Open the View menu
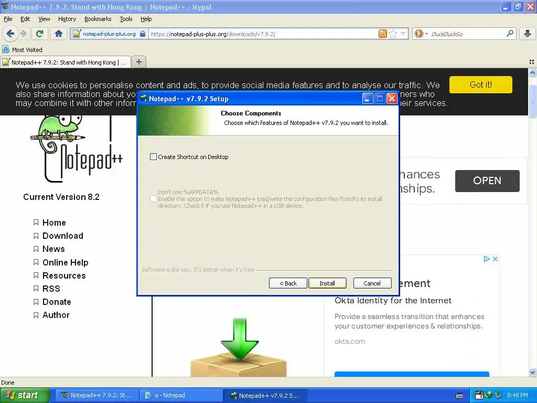This screenshot has width=537, height=403. 44,19
